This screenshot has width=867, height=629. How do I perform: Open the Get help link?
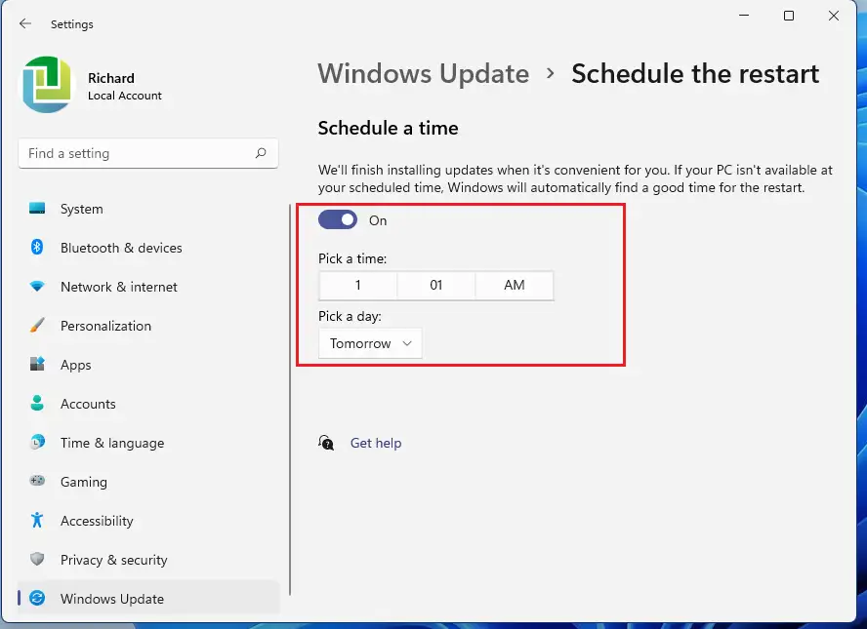(x=376, y=443)
